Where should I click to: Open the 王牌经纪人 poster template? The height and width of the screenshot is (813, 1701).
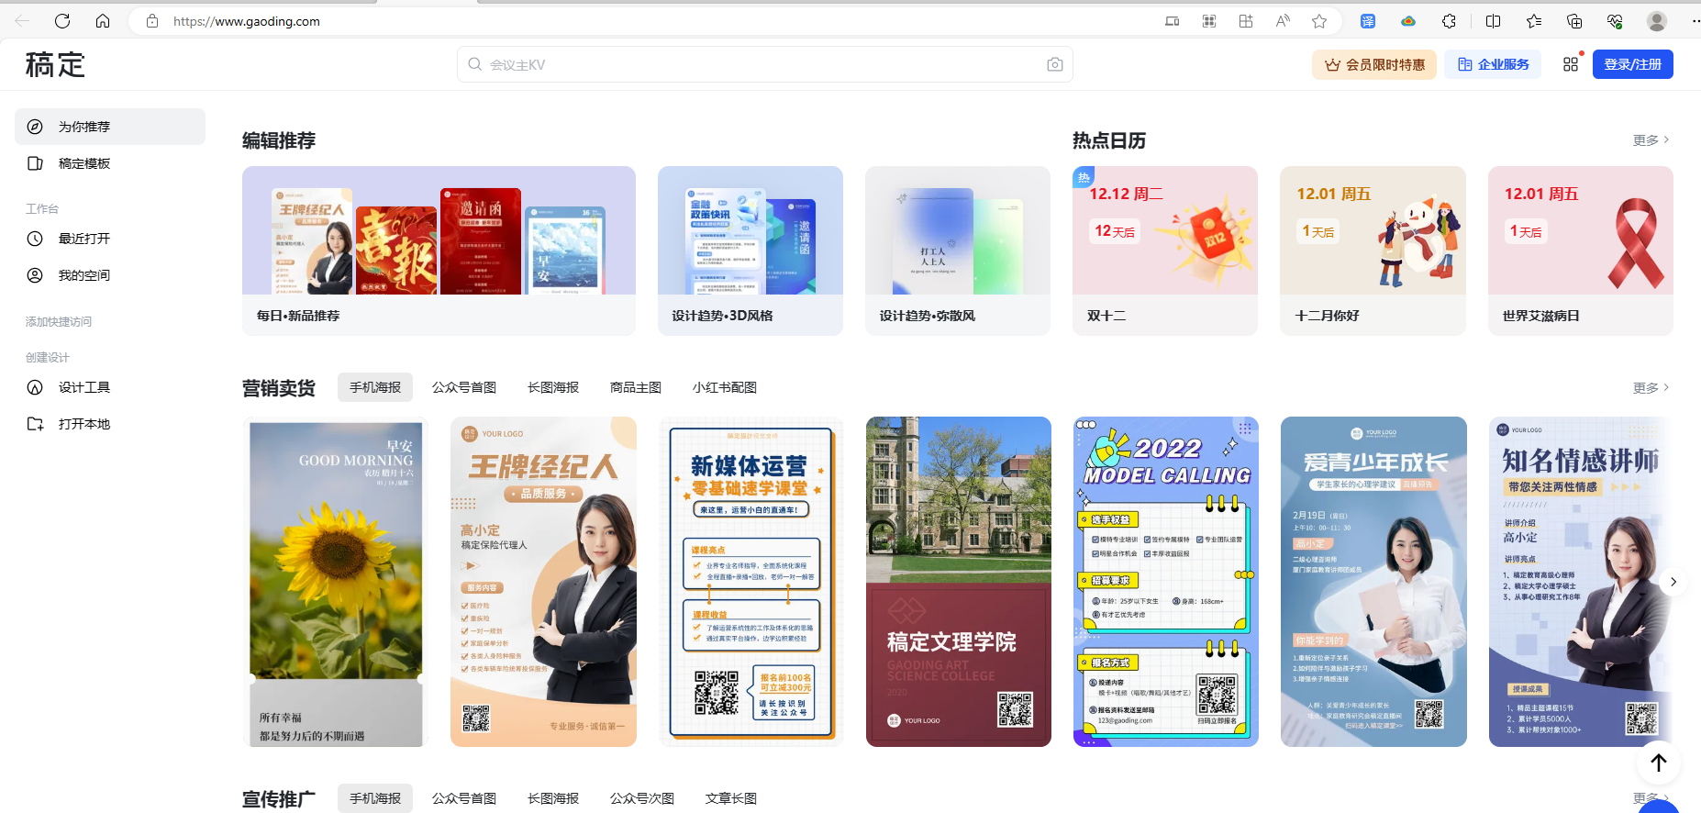pyautogui.click(x=543, y=582)
